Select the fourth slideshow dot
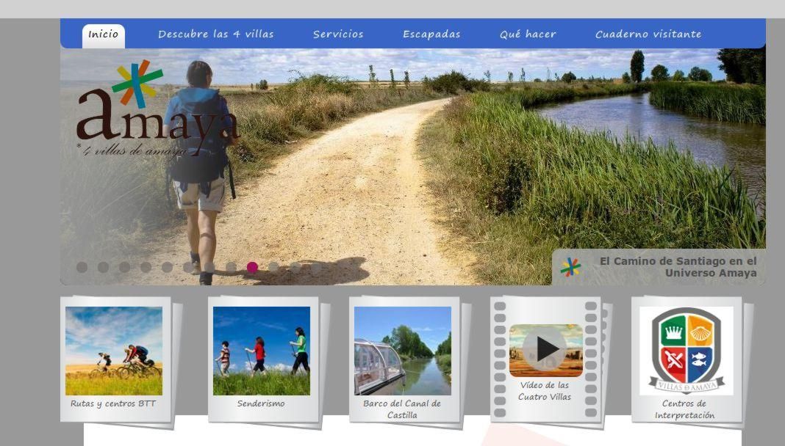 [146, 267]
